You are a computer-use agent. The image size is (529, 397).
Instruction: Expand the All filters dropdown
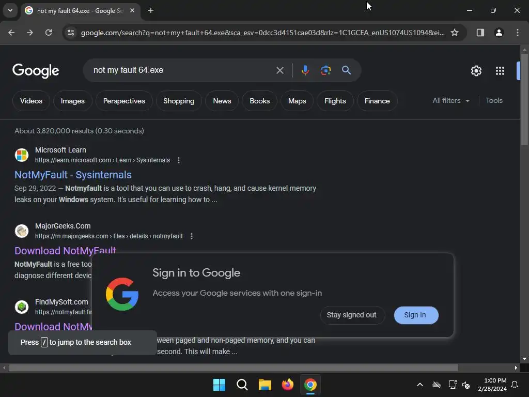[450, 101]
